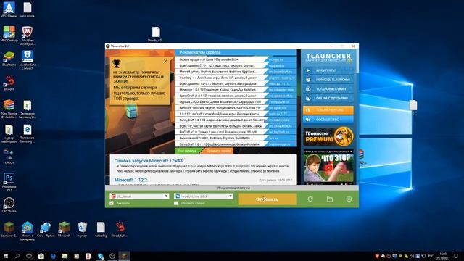
Task: Open Microsoft Edge from the taskbar
Action: click(53, 256)
